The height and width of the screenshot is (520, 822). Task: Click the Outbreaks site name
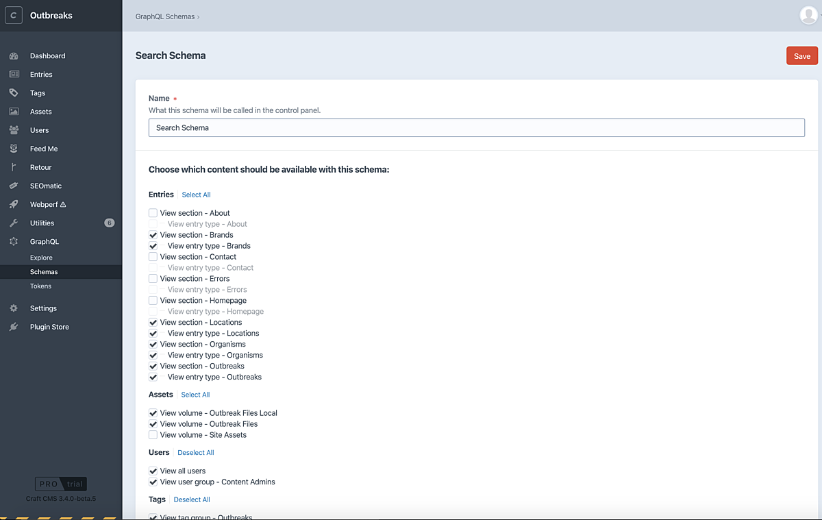[51, 15]
